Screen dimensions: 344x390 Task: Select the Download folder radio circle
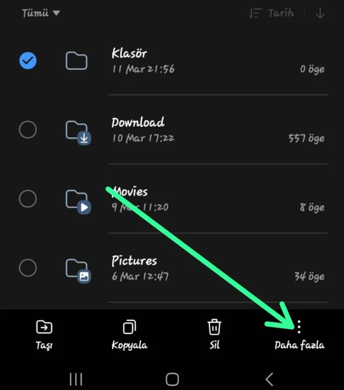[x=28, y=130]
